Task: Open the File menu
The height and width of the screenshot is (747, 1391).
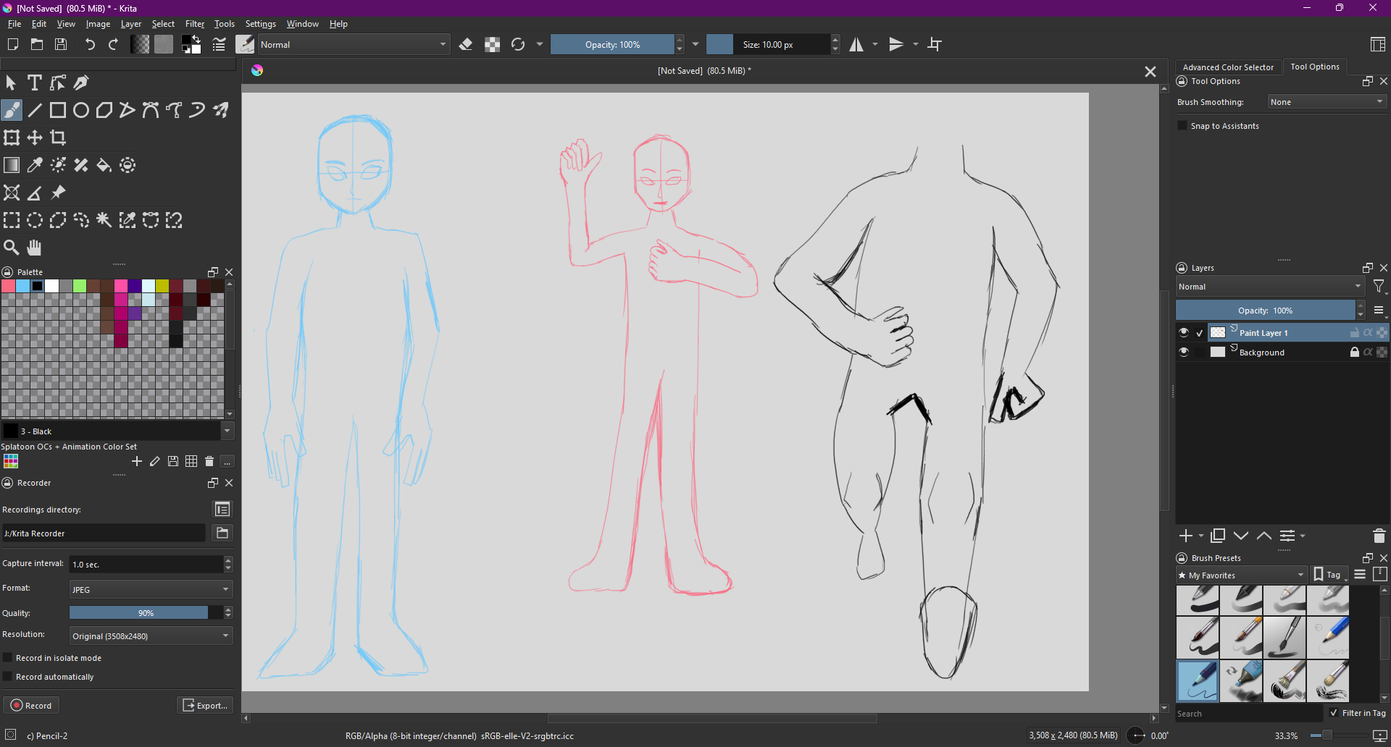Action: [x=14, y=24]
